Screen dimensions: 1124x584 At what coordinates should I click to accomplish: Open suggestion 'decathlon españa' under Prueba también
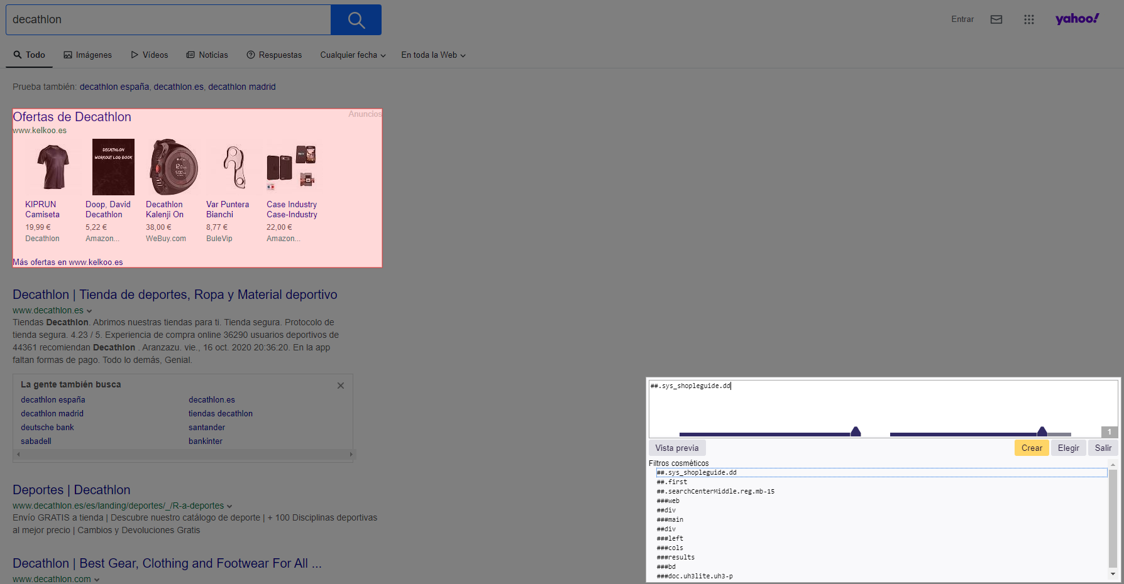(x=114, y=87)
